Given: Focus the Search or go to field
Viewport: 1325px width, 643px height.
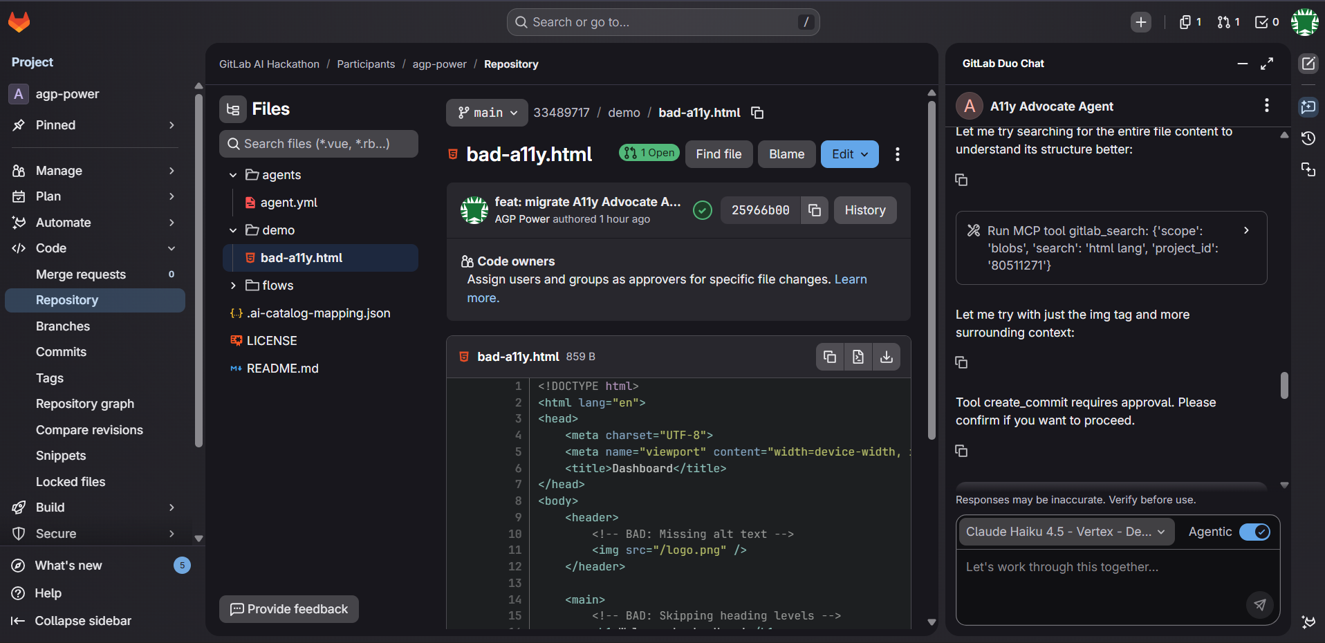Looking at the screenshot, I should tap(663, 22).
